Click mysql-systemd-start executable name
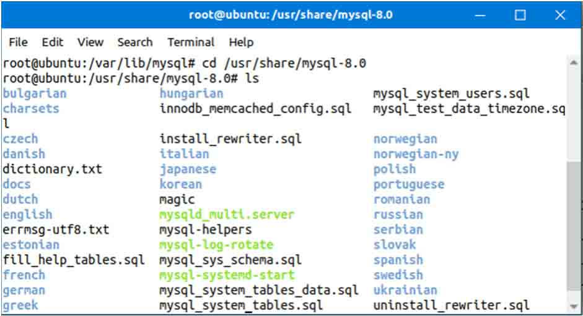Image resolution: width=583 pixels, height=316 pixels. coord(227,275)
